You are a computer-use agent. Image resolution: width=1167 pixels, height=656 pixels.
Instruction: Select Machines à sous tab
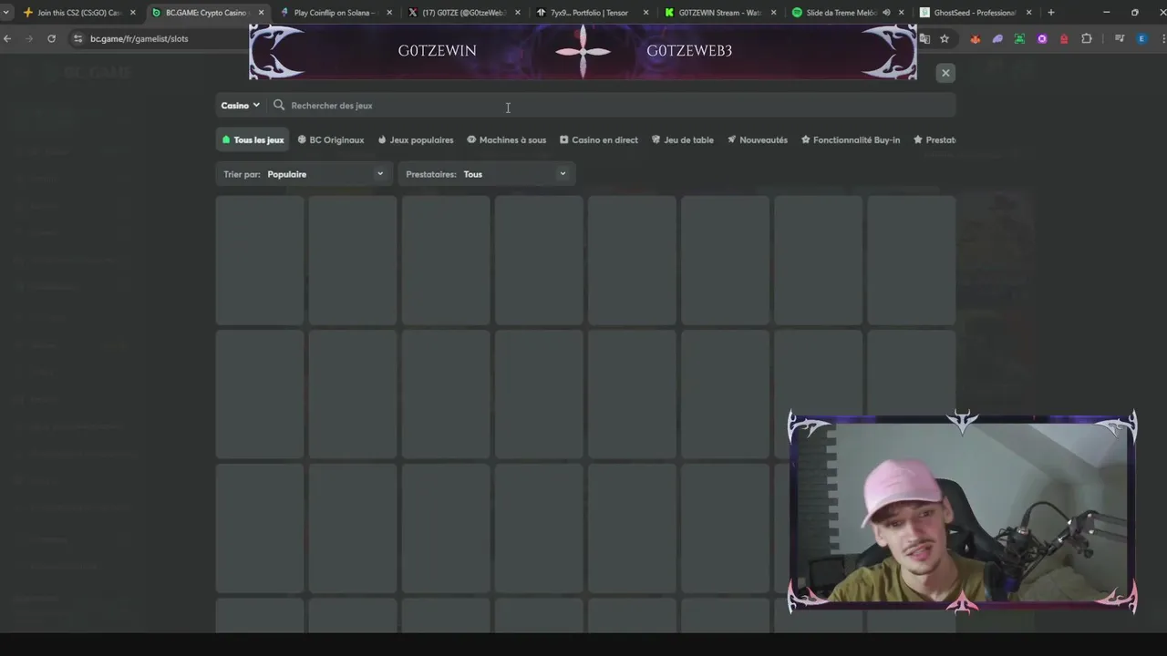pyautogui.click(x=507, y=139)
